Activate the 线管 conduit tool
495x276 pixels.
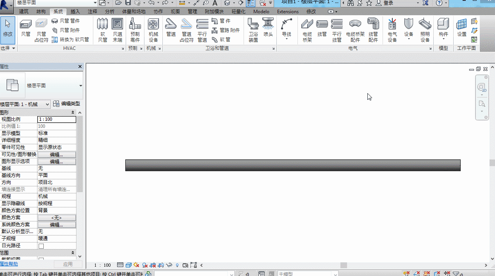pos(322,28)
